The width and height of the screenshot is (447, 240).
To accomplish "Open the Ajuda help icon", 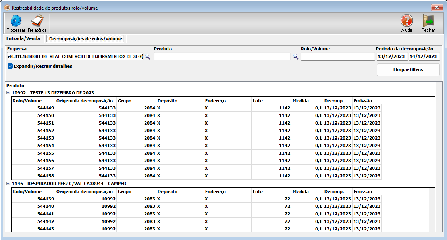I will tap(407, 21).
